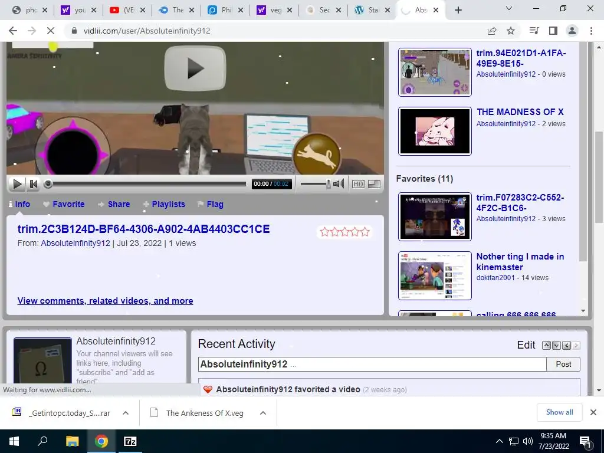Close the downloads bar

coord(593,412)
